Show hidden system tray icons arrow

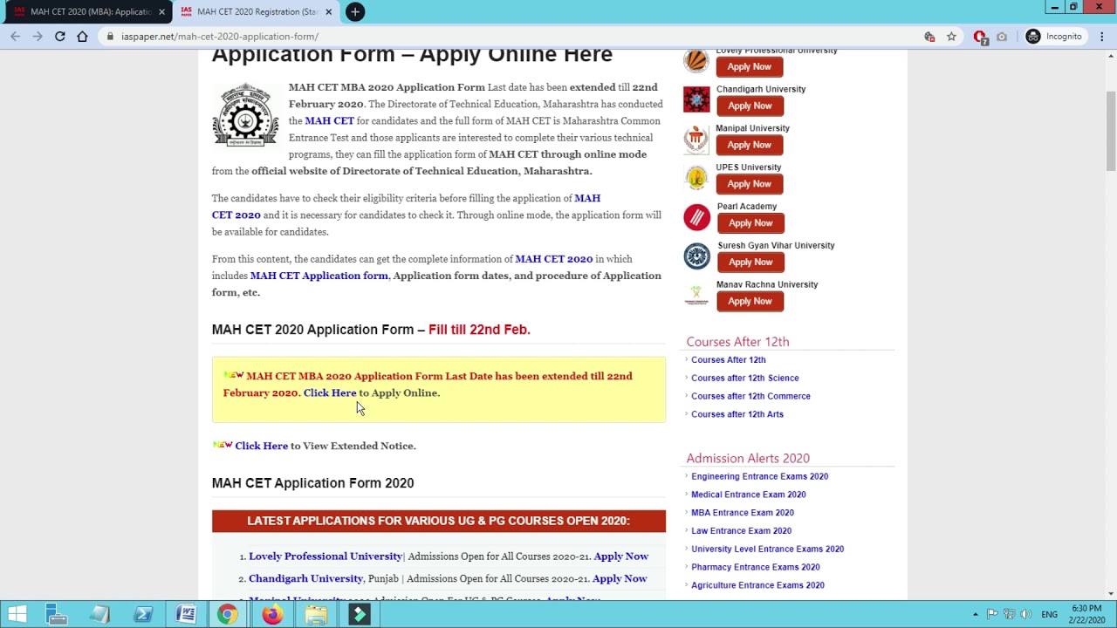976,614
